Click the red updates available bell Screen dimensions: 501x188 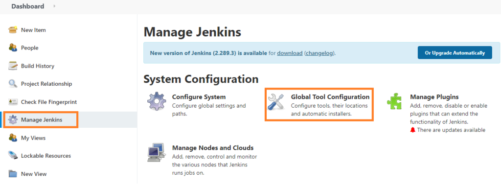pos(412,130)
